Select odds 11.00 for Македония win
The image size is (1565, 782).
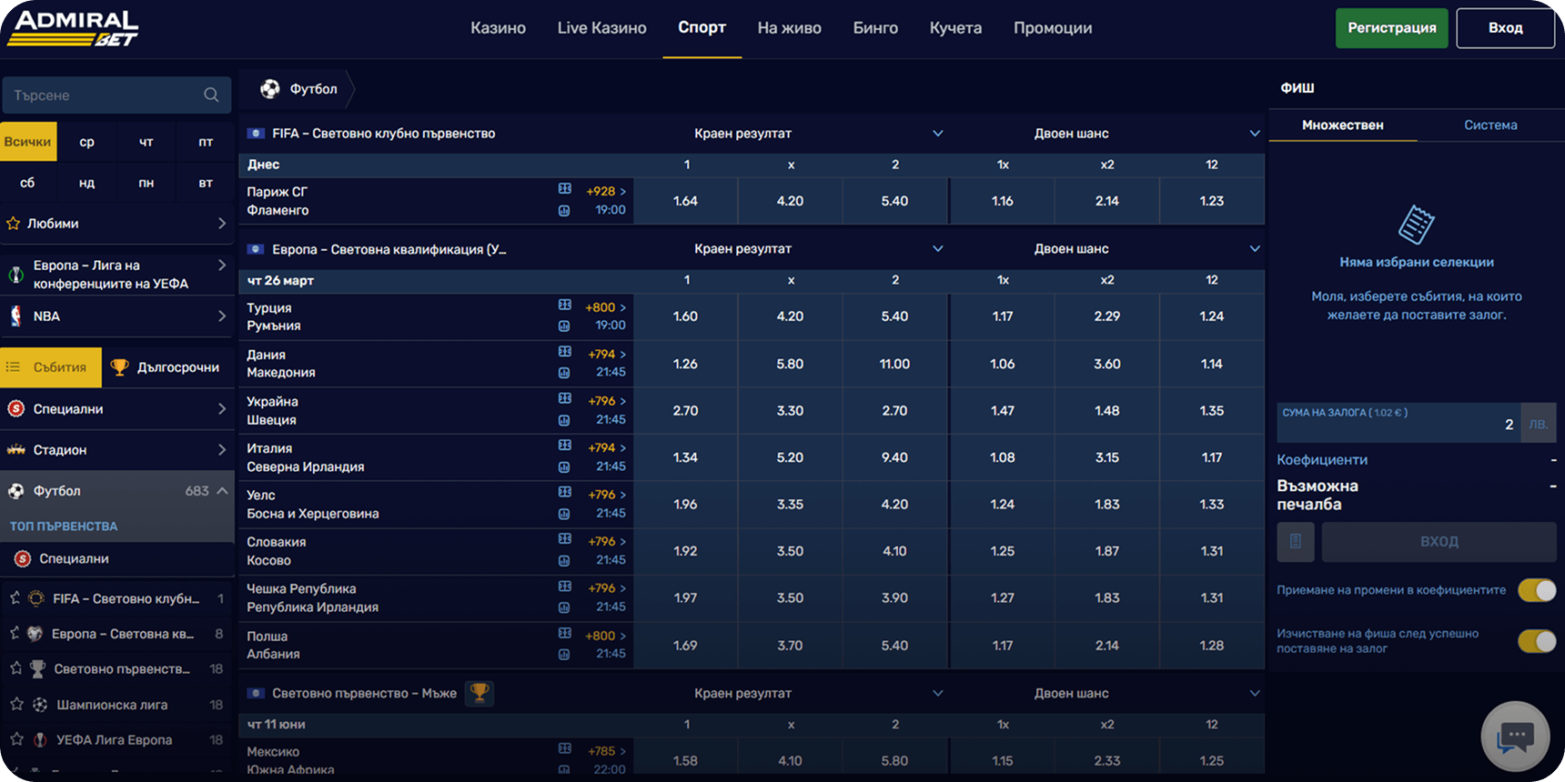(x=894, y=364)
